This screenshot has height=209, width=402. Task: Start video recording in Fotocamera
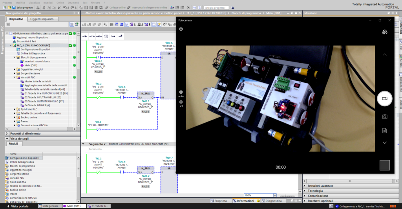384,99
